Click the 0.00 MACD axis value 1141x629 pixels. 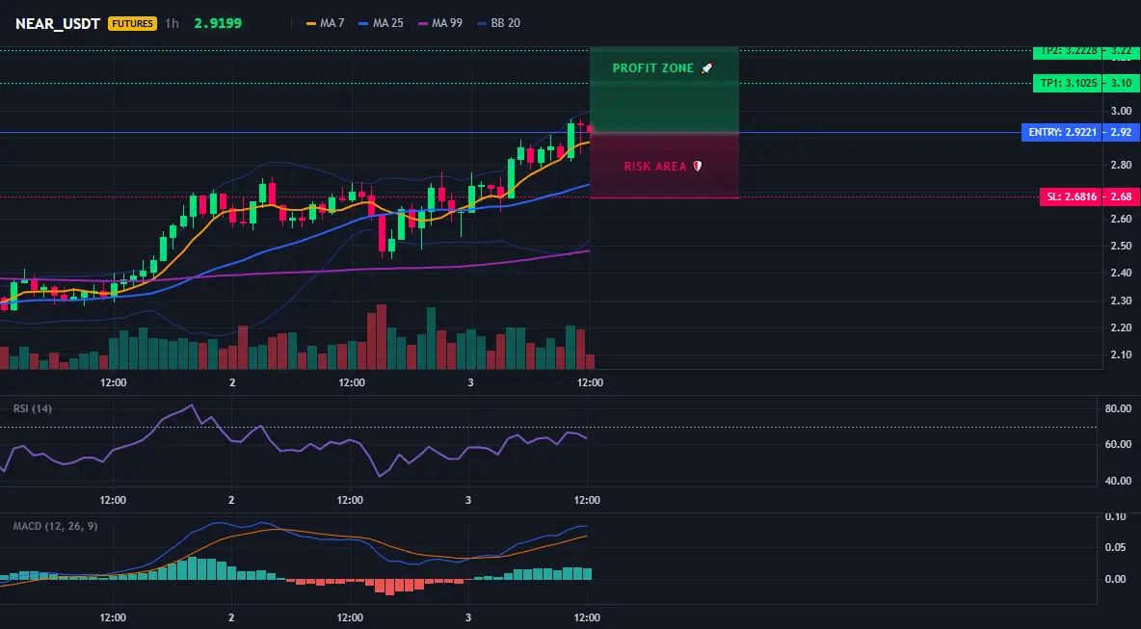point(1115,580)
